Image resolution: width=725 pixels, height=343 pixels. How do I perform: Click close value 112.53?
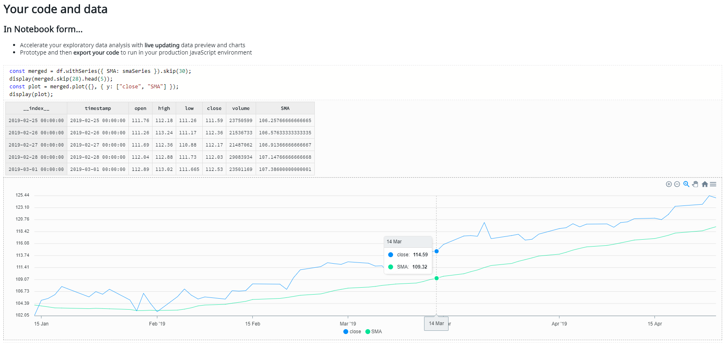[214, 169]
